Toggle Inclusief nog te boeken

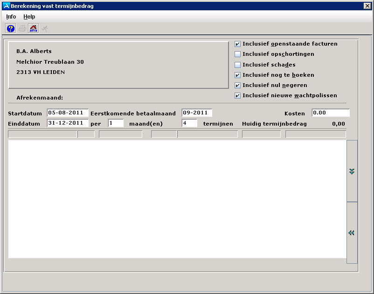click(x=238, y=75)
